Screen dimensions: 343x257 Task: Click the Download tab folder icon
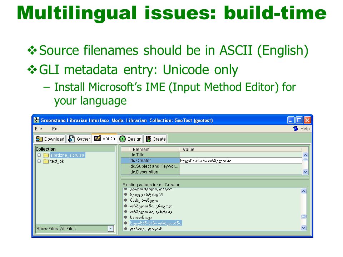point(39,139)
